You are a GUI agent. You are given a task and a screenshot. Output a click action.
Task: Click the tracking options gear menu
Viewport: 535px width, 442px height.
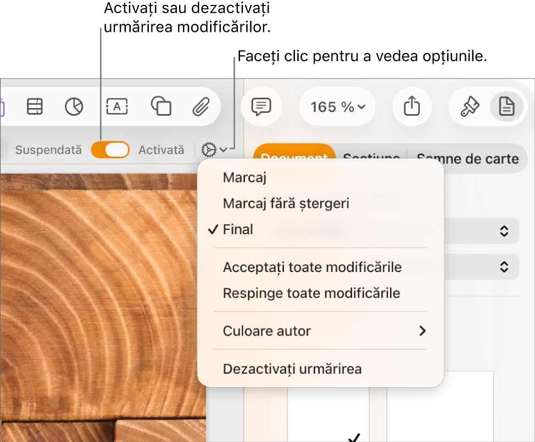point(214,150)
